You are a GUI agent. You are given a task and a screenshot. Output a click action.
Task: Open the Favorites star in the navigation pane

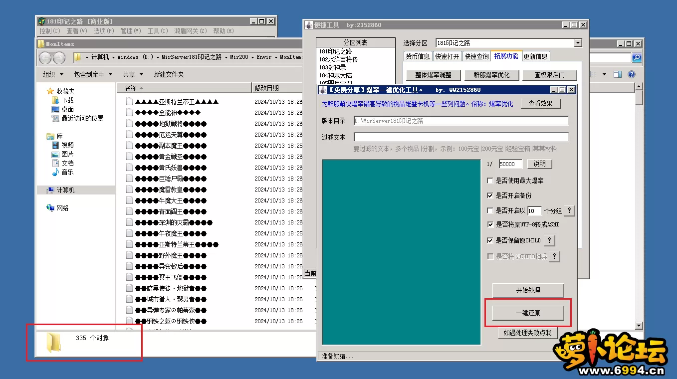50,91
